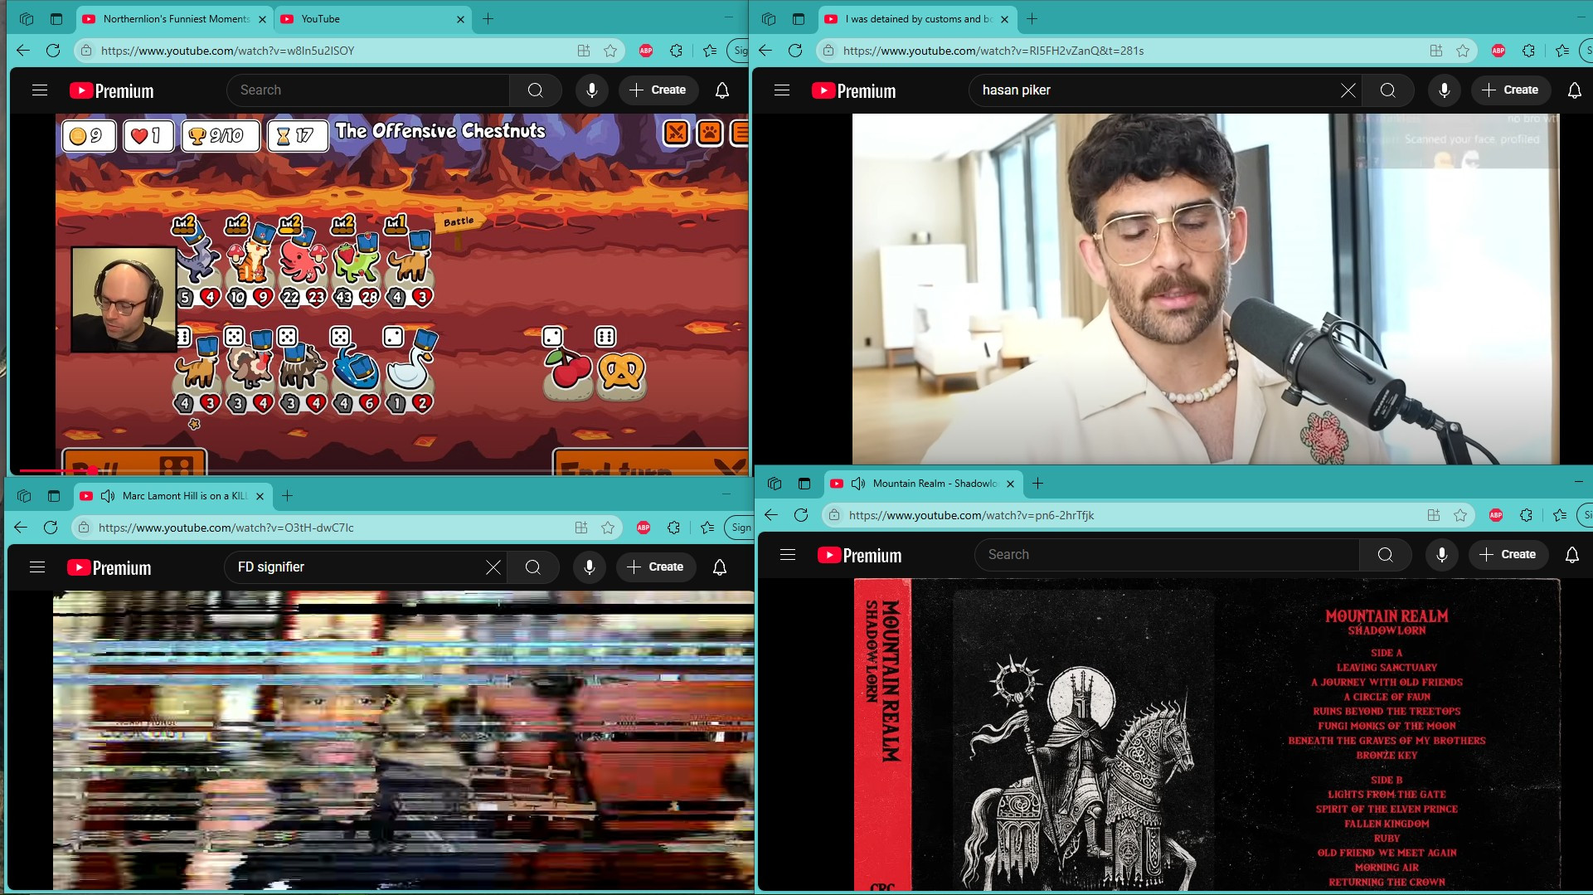Open tab actions menu in Marc Lamont Hill window
Image resolution: width=1593 pixels, height=895 pixels.
(x=54, y=496)
